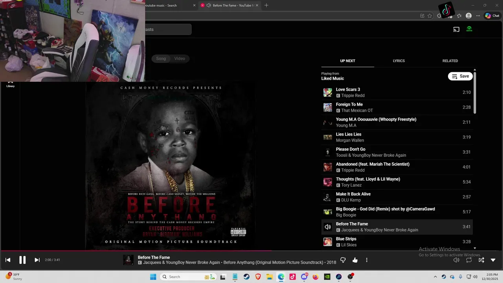Open Brave browser from the taskbar
The height and width of the screenshot is (283, 503).
coord(258,277)
